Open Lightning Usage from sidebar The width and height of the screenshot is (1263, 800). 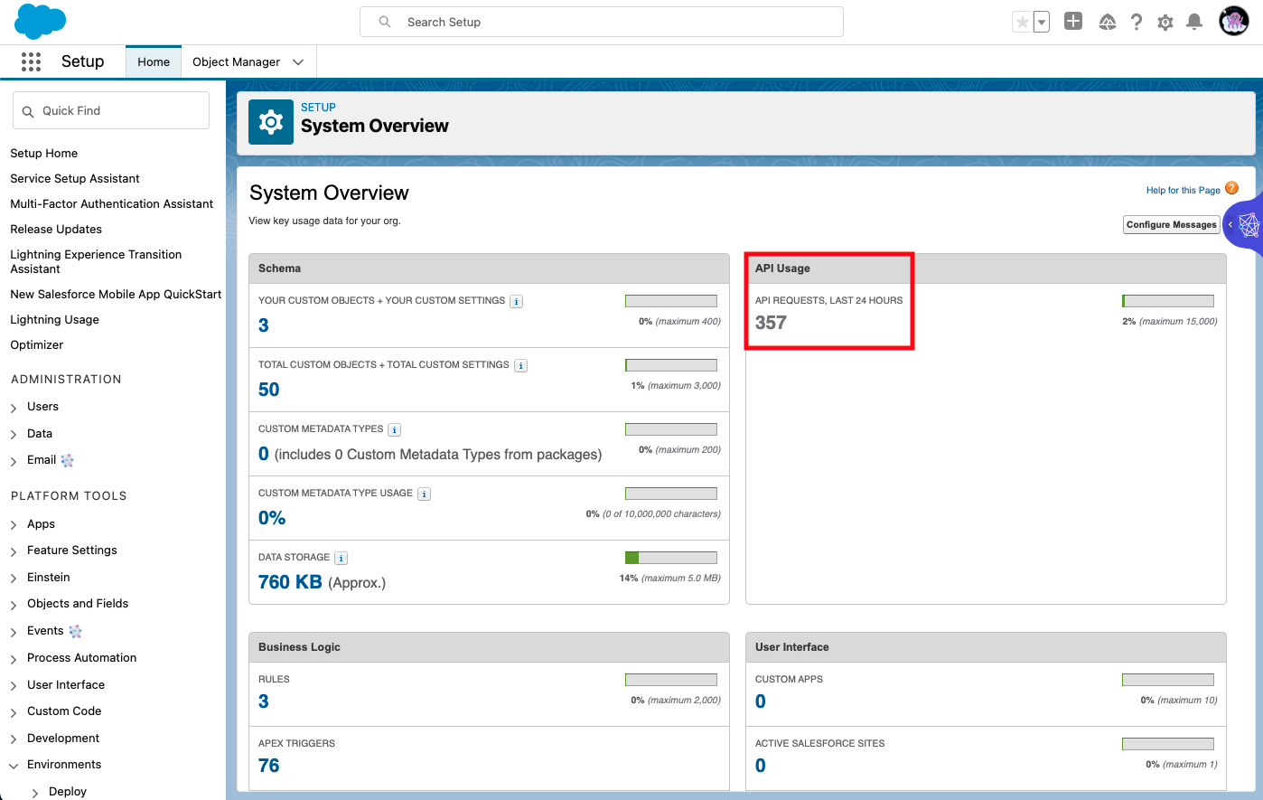click(x=54, y=320)
